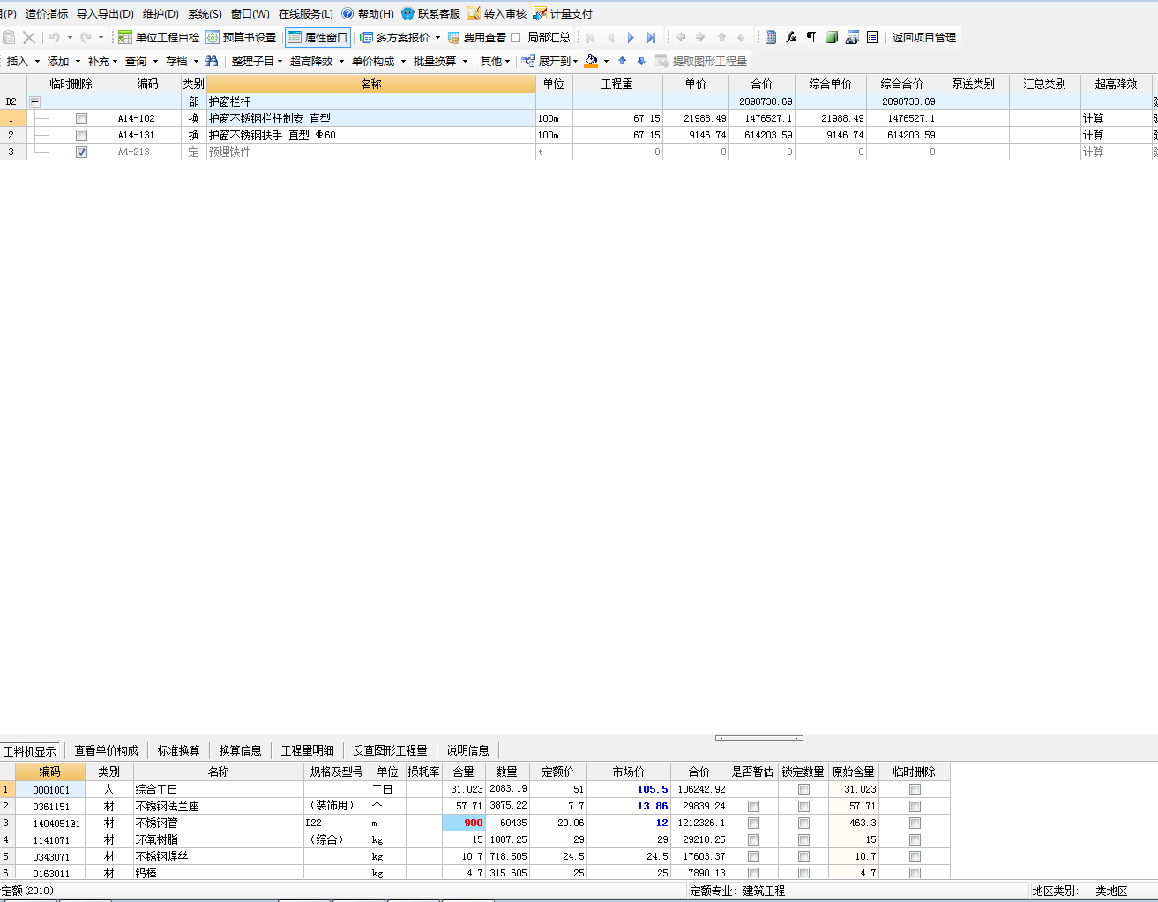Switch to 查看单价构成 tab
The width and height of the screenshot is (1158, 902).
106,750
